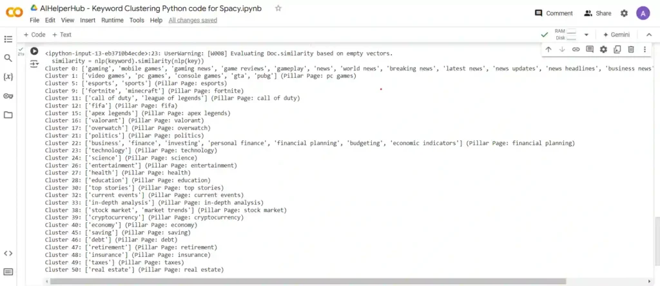Add a comment to the cell icon
Screen dimensions: 660x286
point(590,49)
